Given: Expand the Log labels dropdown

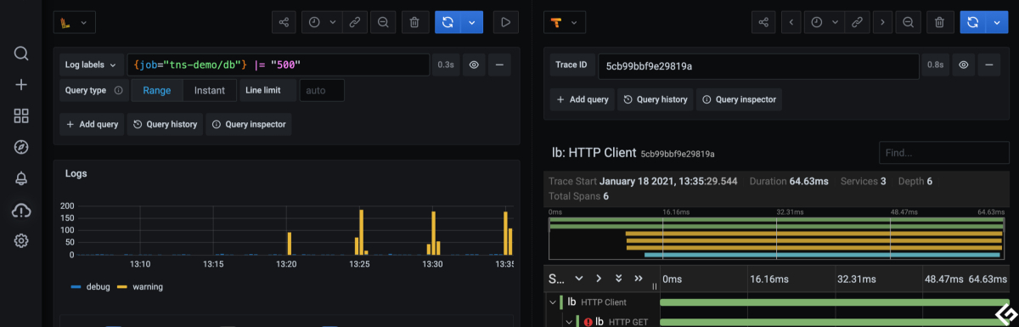Looking at the screenshot, I should point(91,65).
